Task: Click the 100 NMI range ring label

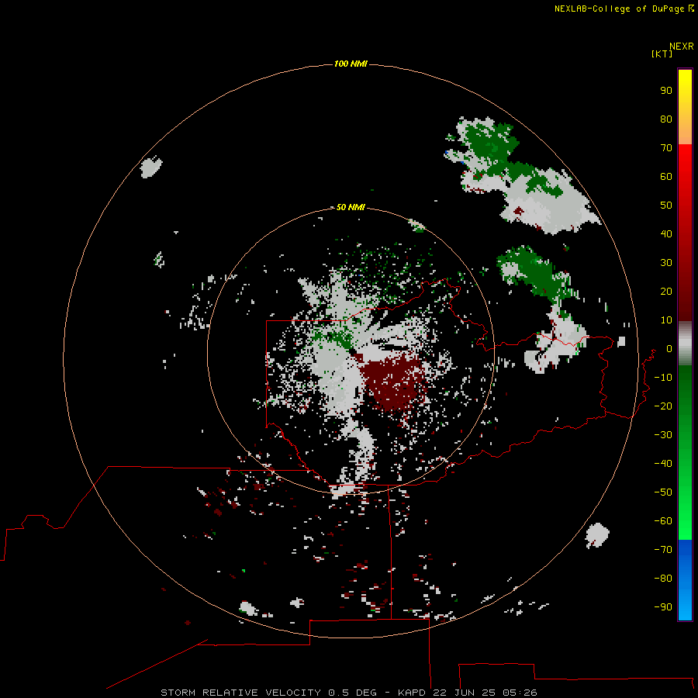Action: [x=351, y=64]
